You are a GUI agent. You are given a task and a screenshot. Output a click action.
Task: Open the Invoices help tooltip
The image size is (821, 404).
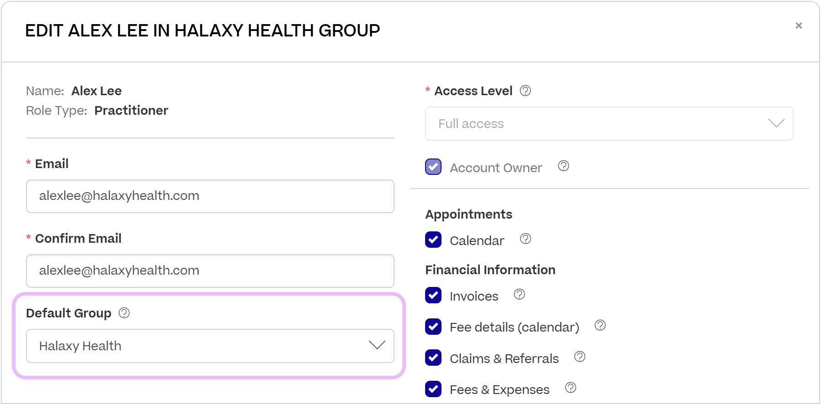[x=520, y=295]
